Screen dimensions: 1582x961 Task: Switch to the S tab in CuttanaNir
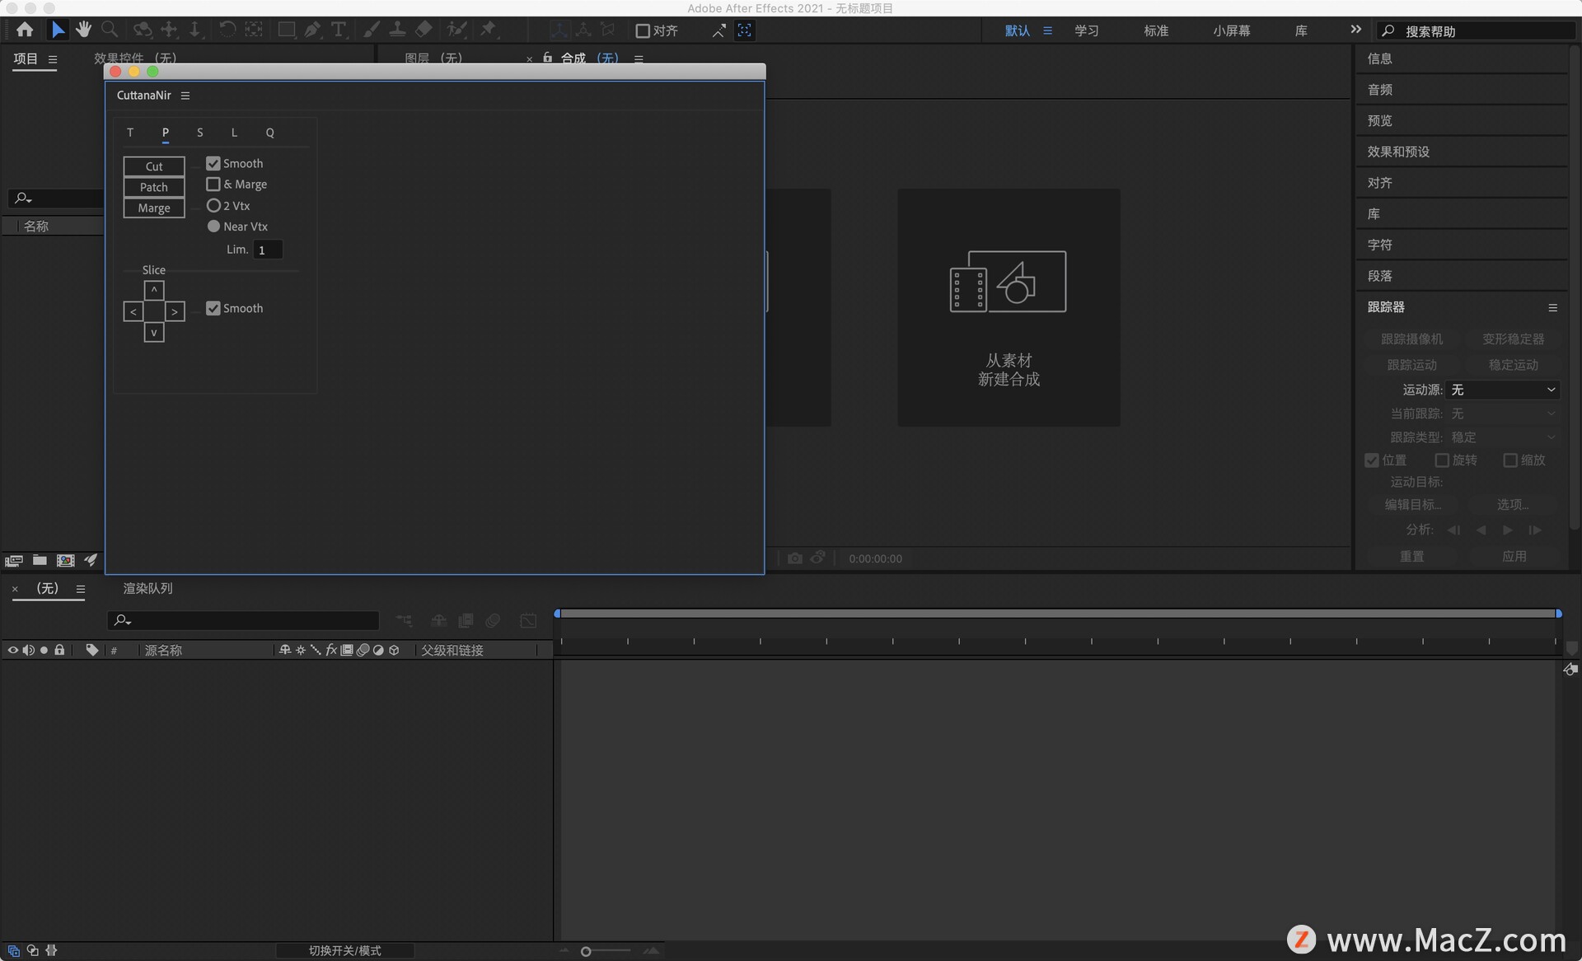[199, 133]
